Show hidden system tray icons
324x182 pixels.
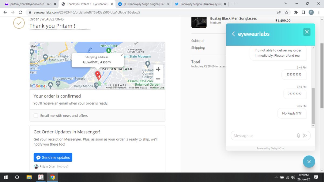click(276, 177)
